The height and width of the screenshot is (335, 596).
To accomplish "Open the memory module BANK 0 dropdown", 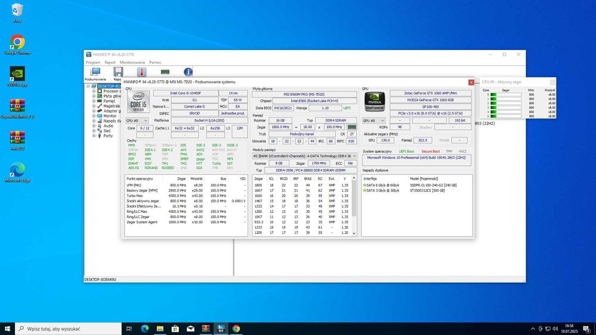I will [x=305, y=156].
